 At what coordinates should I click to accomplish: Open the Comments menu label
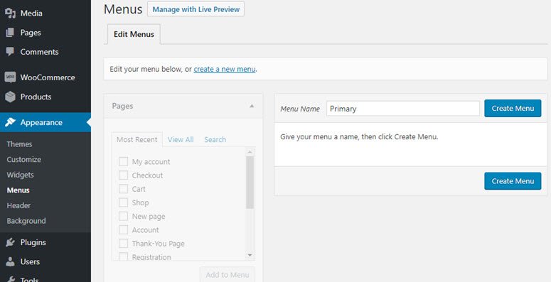(x=39, y=52)
